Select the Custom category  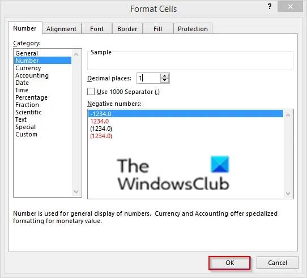coord(26,134)
